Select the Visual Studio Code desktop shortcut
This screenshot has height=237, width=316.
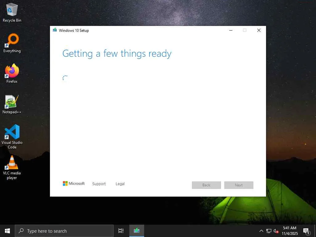pos(12,137)
